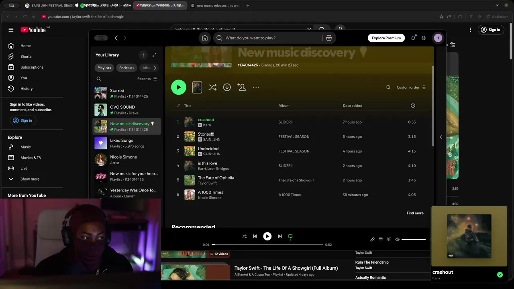Toggle repeat in the player bar
This screenshot has width=514, height=289.
tap(290, 236)
